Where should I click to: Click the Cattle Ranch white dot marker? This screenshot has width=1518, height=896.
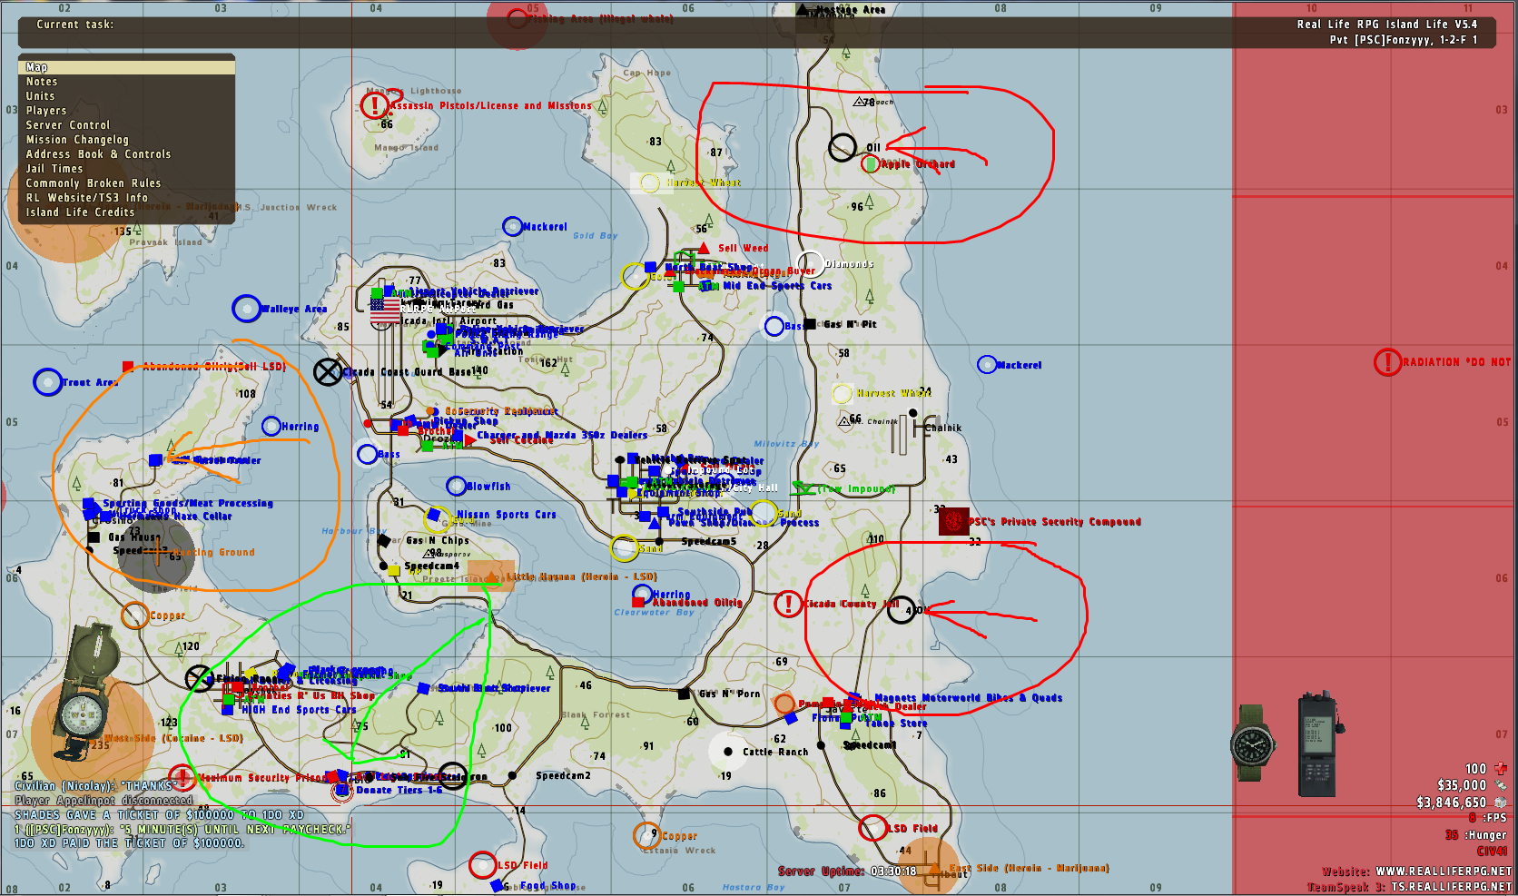point(727,752)
